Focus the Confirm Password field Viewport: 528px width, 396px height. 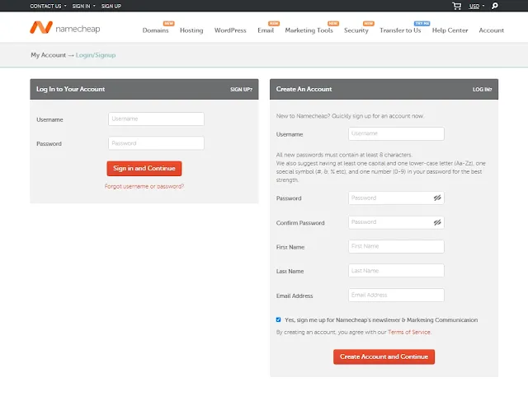396,222
